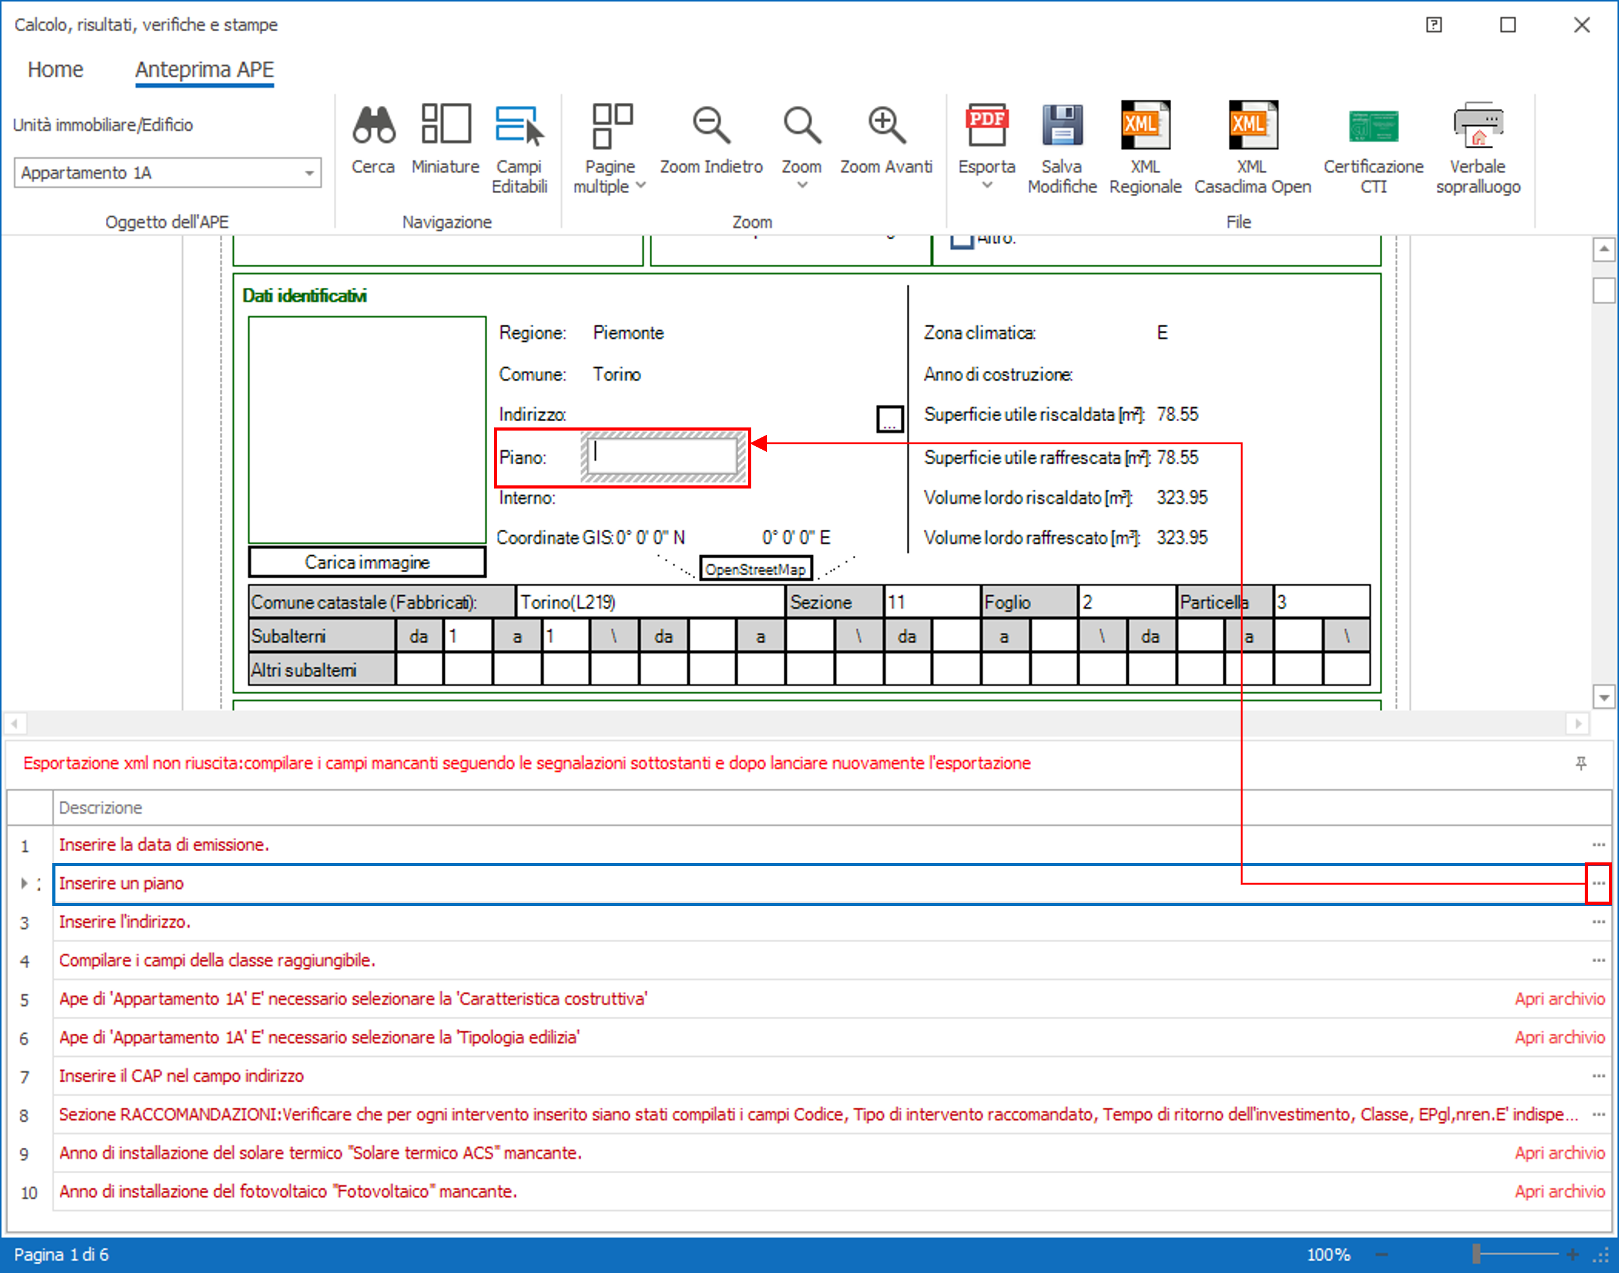
Task: Click into the Piano input field
Action: pyautogui.click(x=662, y=456)
